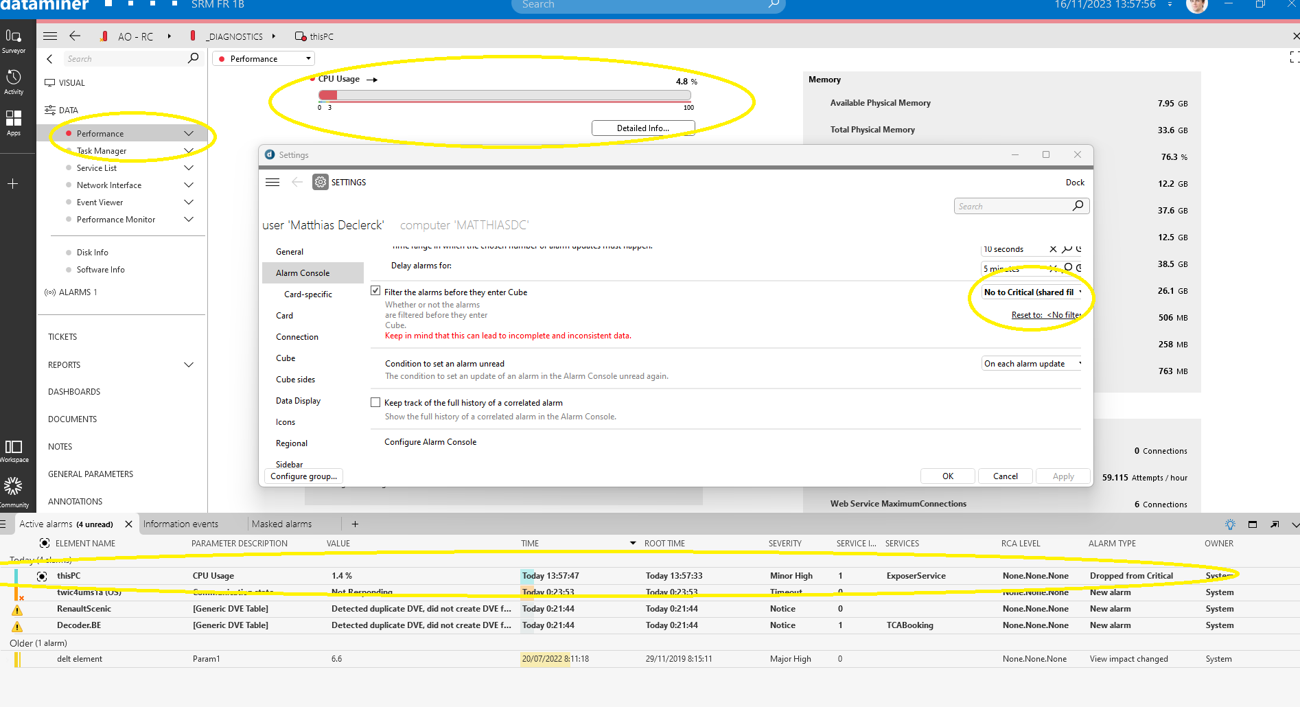Click the CPU Usage progress bar

504,95
